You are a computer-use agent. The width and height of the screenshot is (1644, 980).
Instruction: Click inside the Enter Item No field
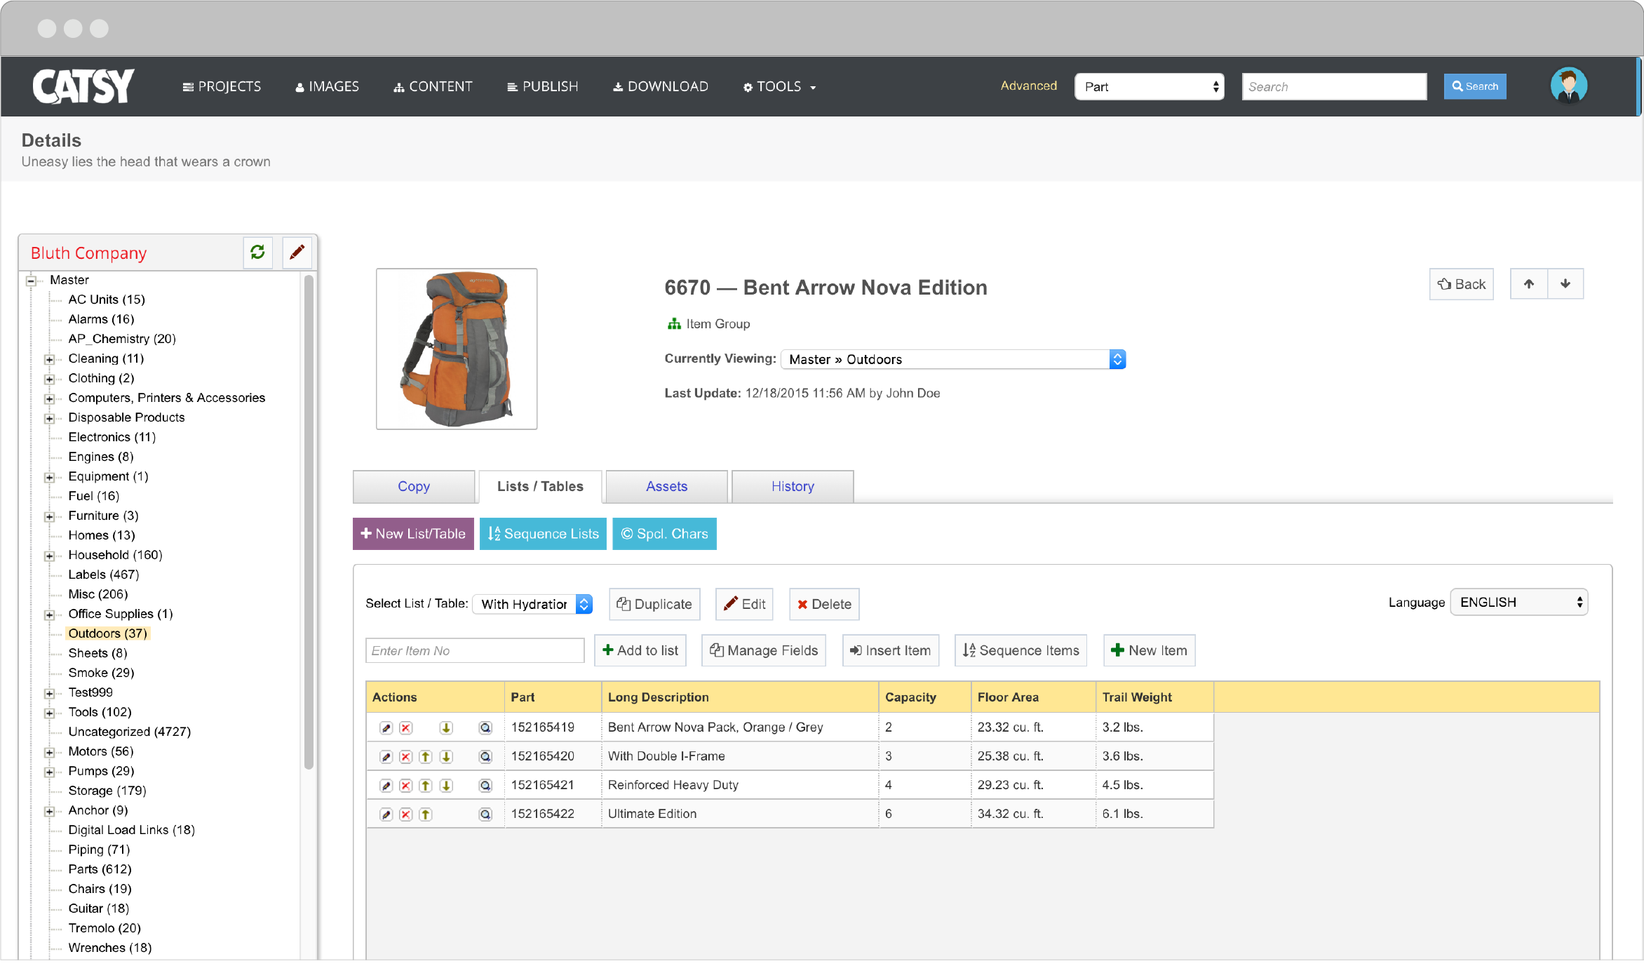[x=474, y=650]
